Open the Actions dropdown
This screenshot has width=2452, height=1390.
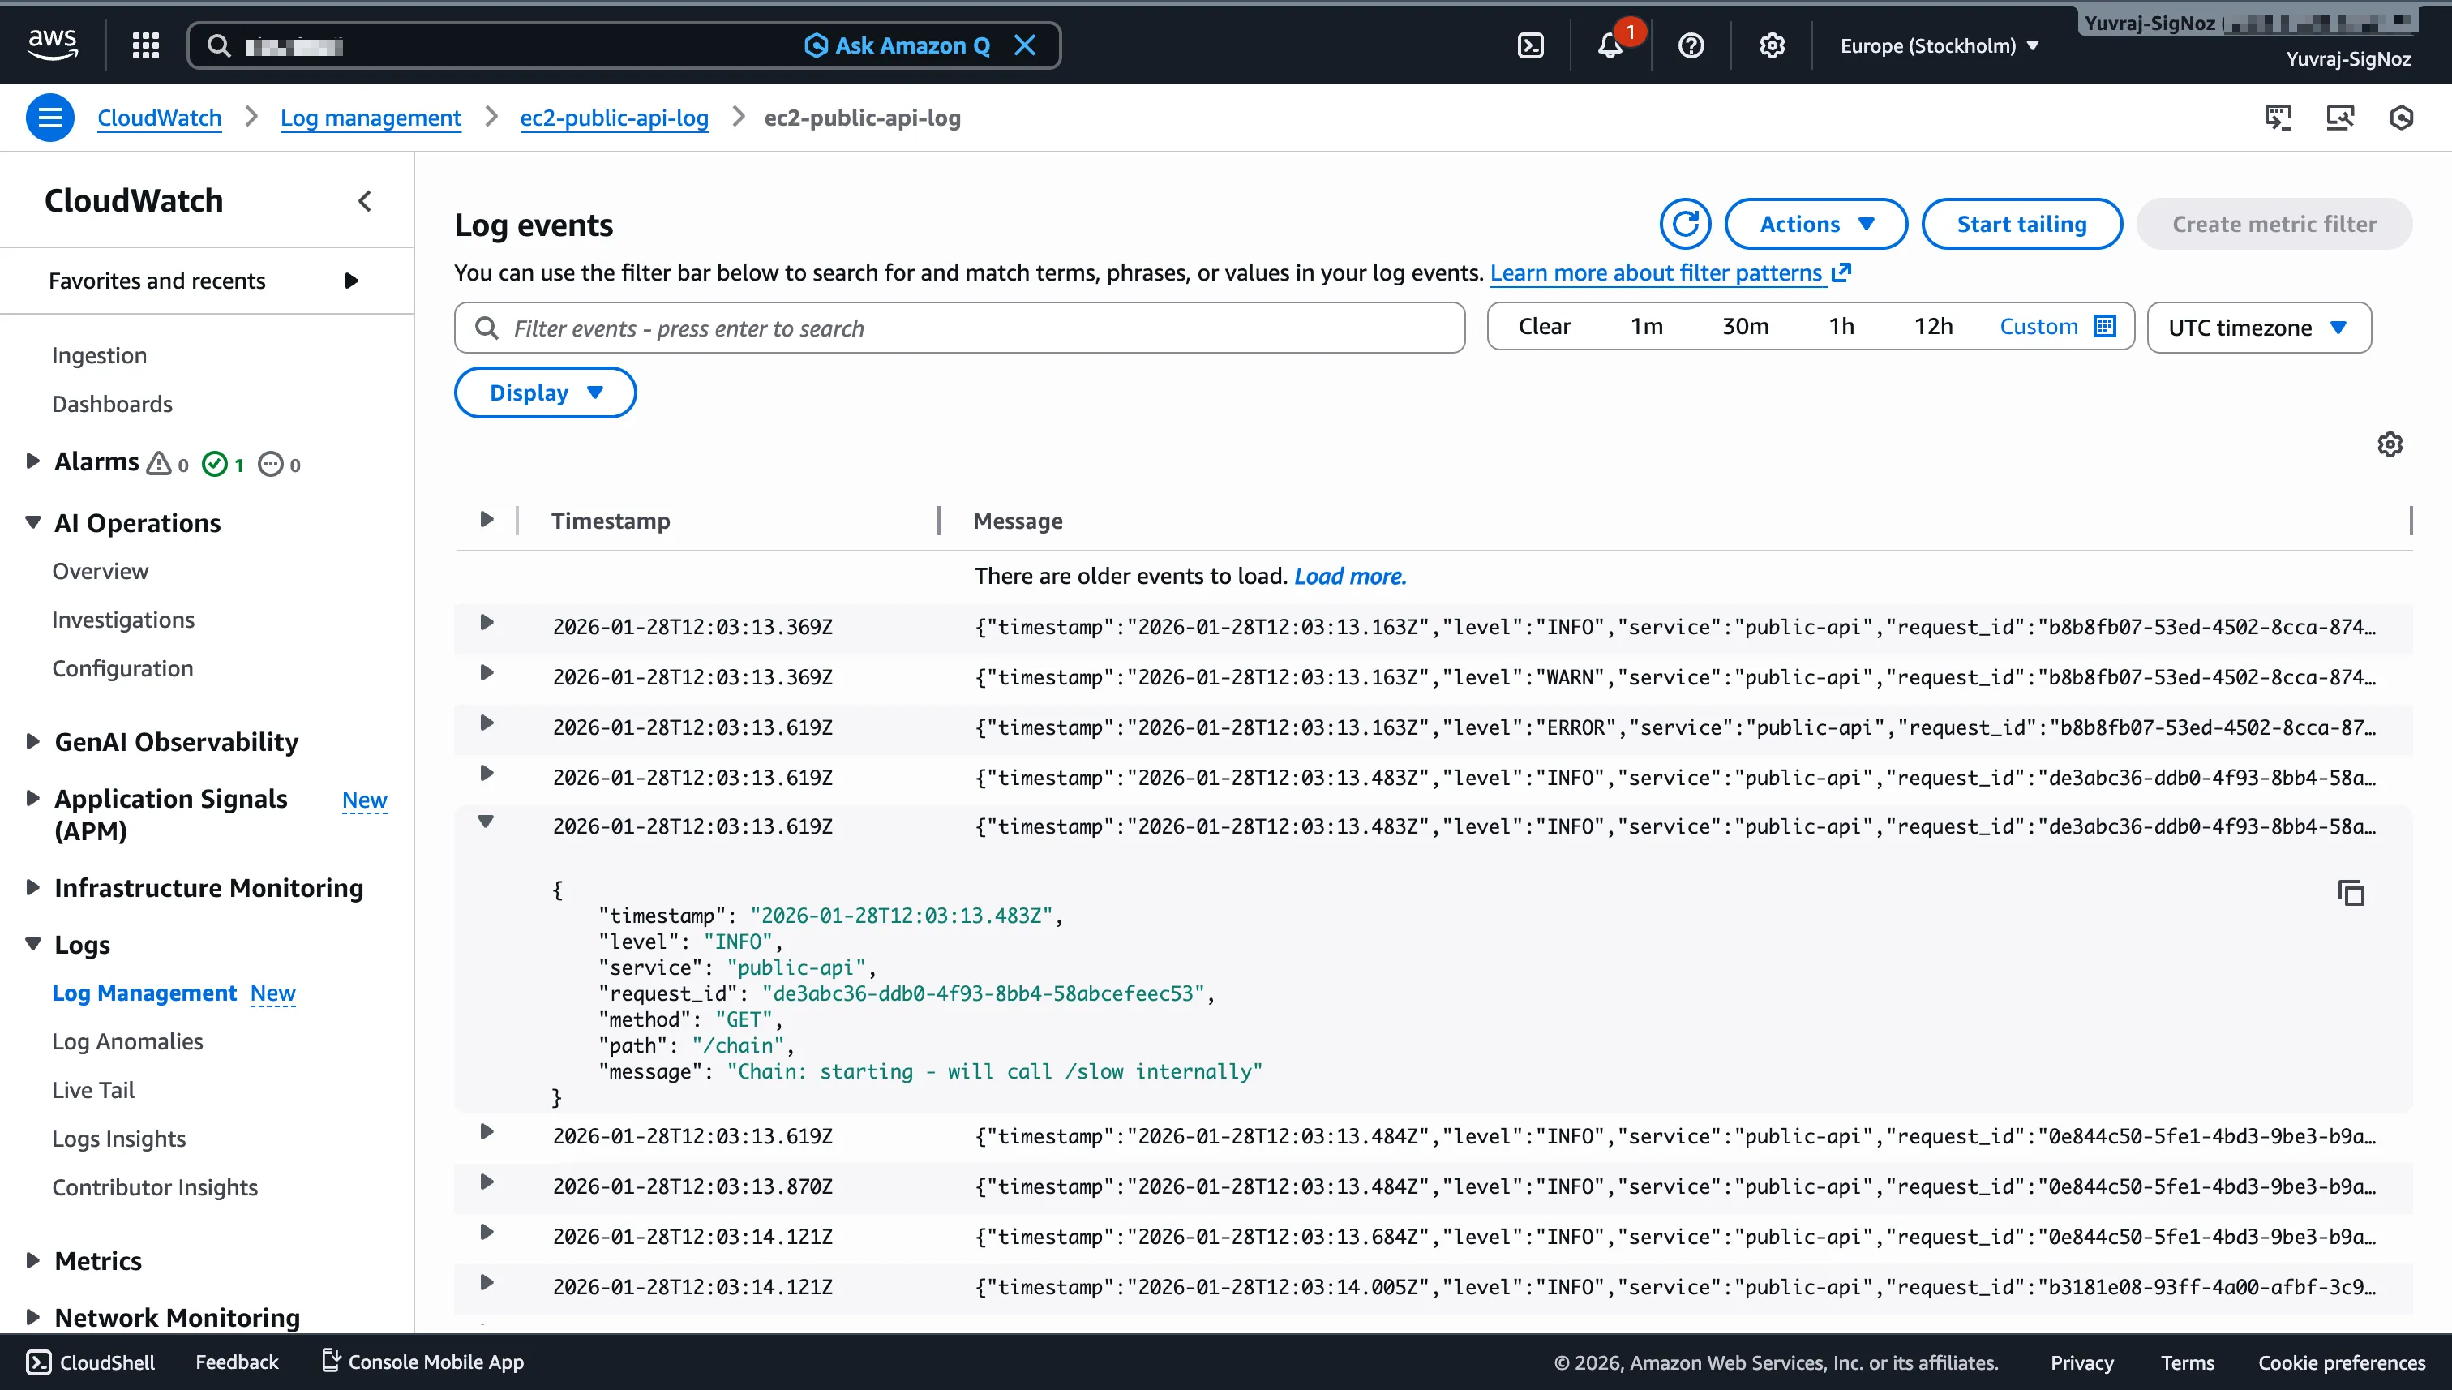pyautogui.click(x=1815, y=223)
